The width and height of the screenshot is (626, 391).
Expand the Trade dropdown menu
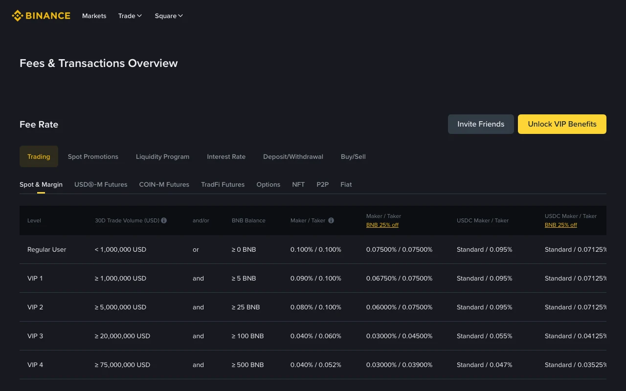130,16
